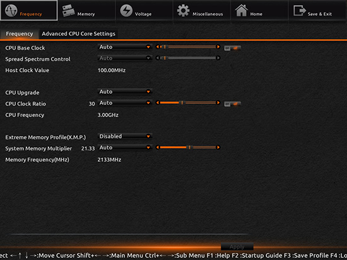Open the System Memory Multiplier dropdown
Screen dimensions: 347x260
[125, 147]
